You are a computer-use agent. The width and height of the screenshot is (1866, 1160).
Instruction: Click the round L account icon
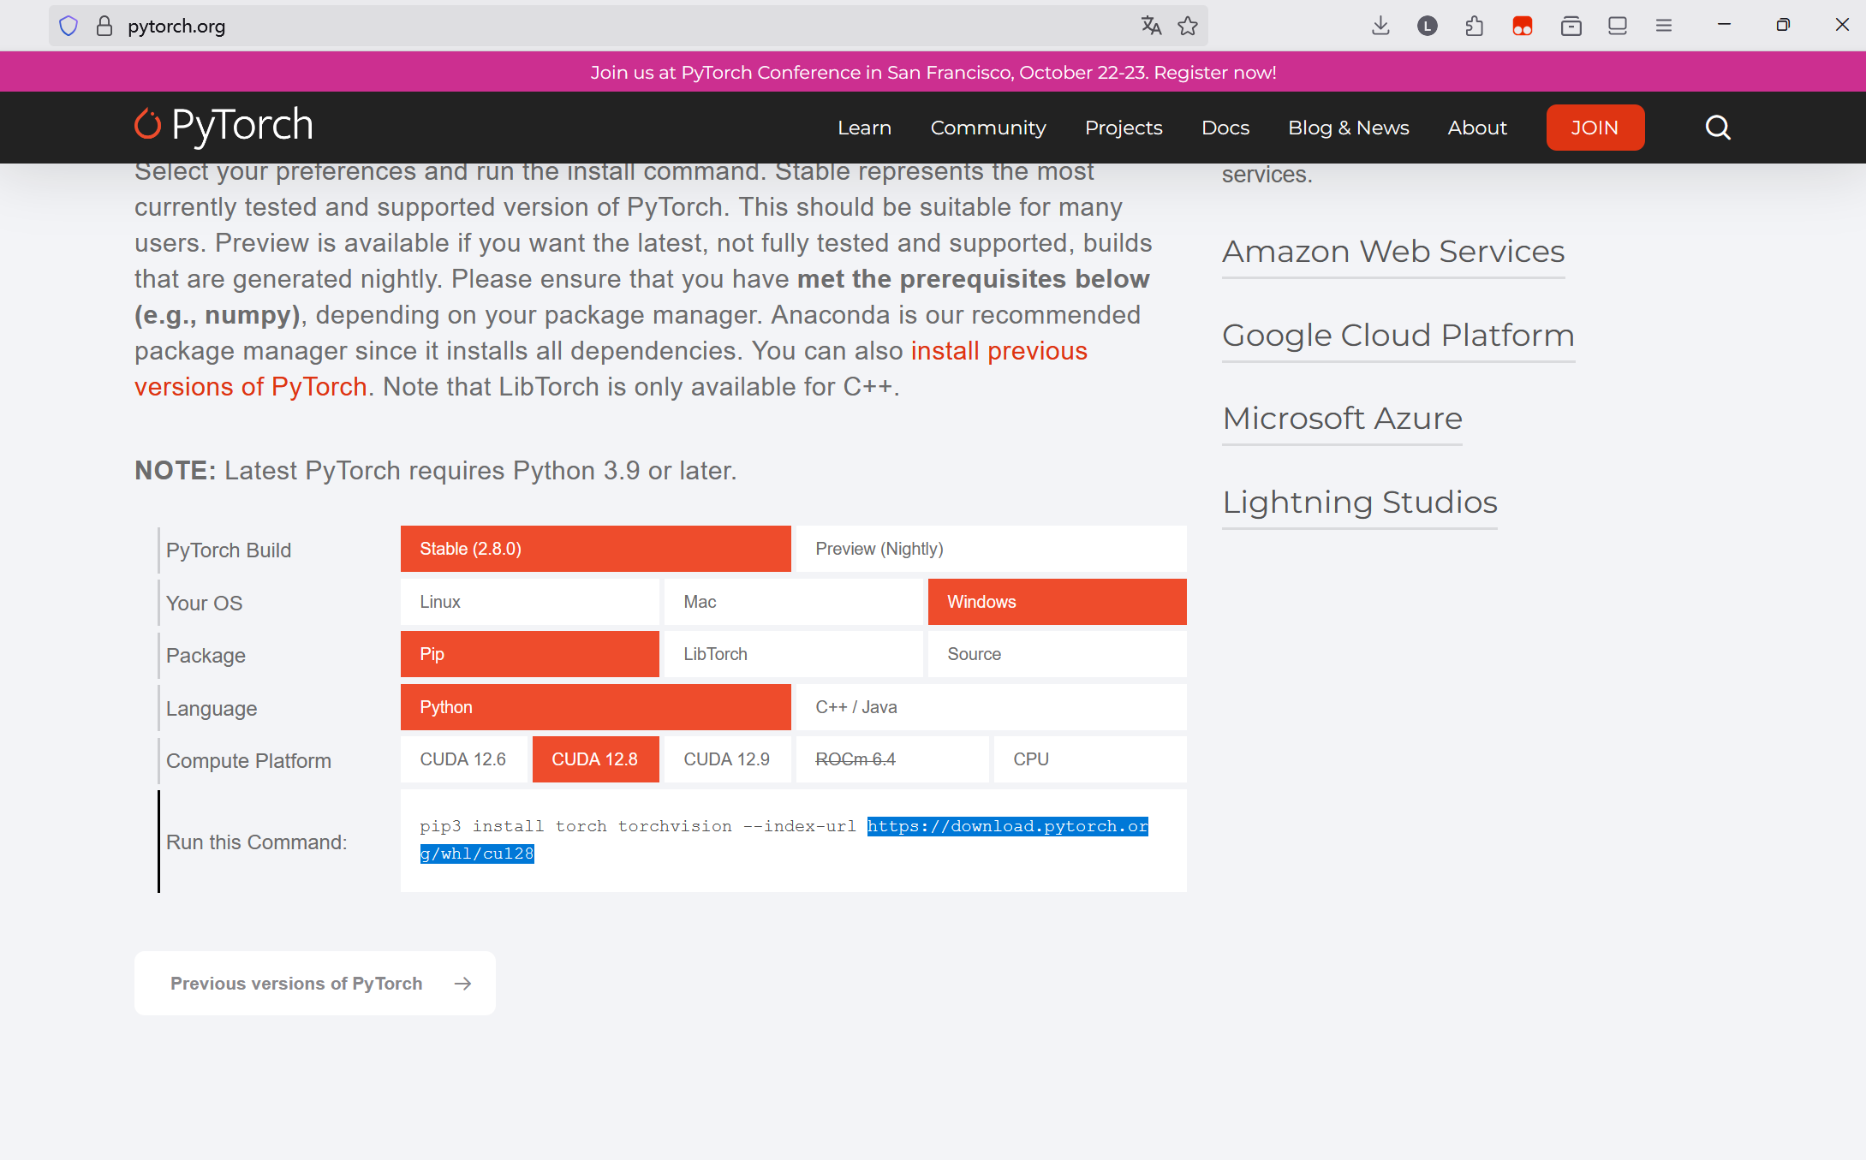coord(1427,26)
